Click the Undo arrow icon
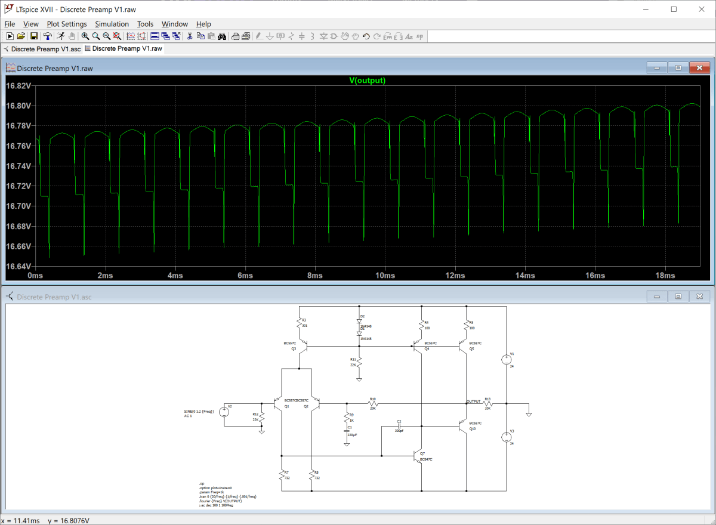This screenshot has width=716, height=525. coord(366,36)
